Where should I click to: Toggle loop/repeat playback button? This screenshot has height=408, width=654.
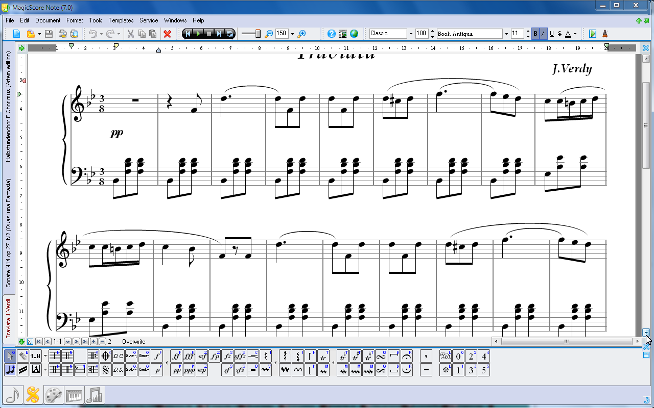(x=229, y=34)
